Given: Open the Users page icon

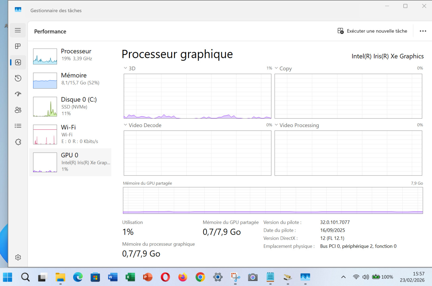Looking at the screenshot, I should 18,110.
